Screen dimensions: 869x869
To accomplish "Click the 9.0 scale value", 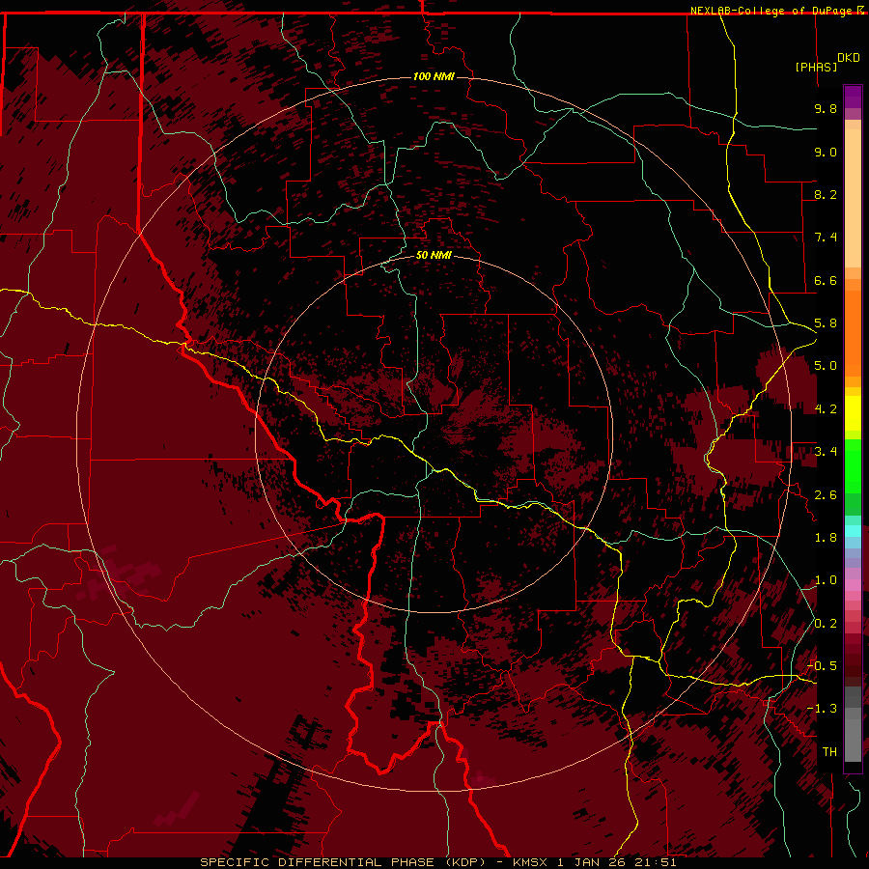I will pos(826,152).
